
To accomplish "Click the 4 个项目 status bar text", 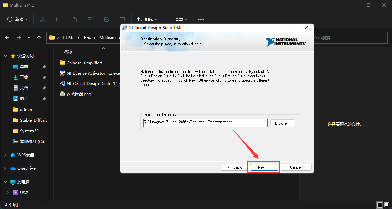I will (13, 205).
